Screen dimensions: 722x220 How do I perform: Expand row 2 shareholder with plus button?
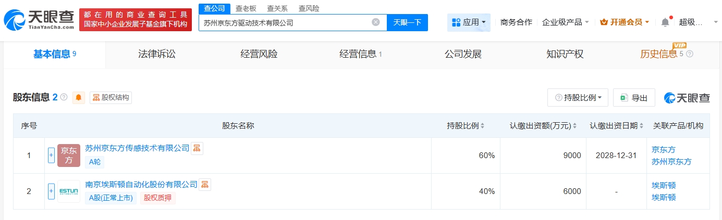[x=51, y=191]
